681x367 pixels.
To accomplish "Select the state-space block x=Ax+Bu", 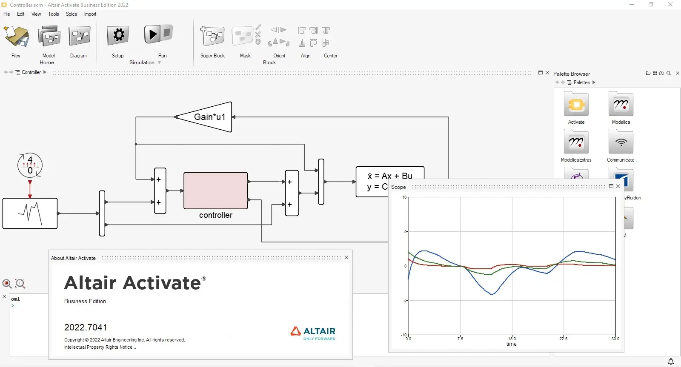I will (390, 182).
